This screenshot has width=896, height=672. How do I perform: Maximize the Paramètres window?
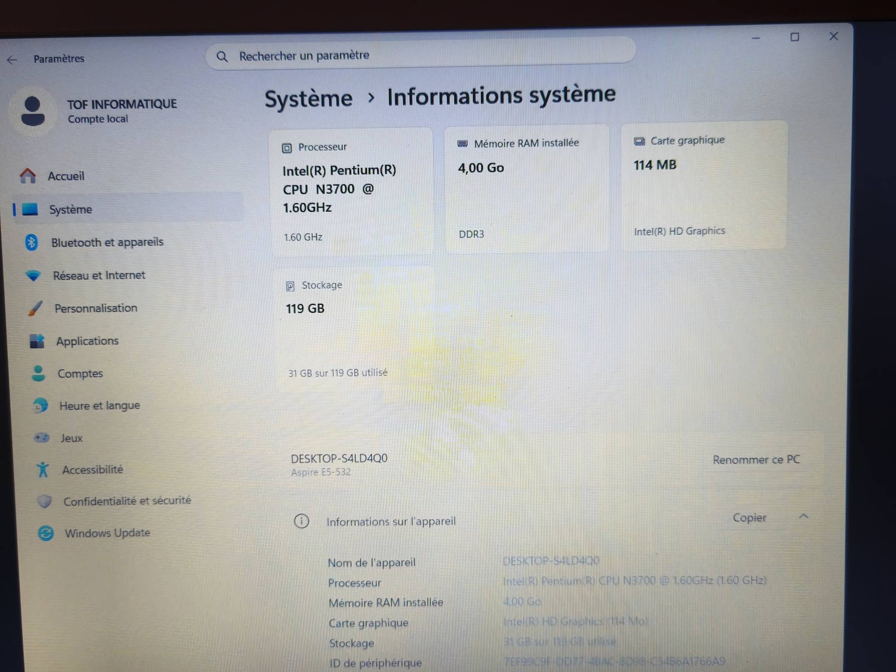pos(794,37)
